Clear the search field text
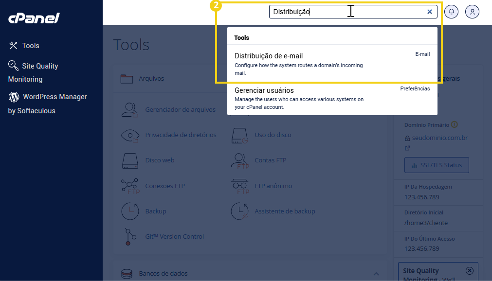The width and height of the screenshot is (492, 281). 429,12
